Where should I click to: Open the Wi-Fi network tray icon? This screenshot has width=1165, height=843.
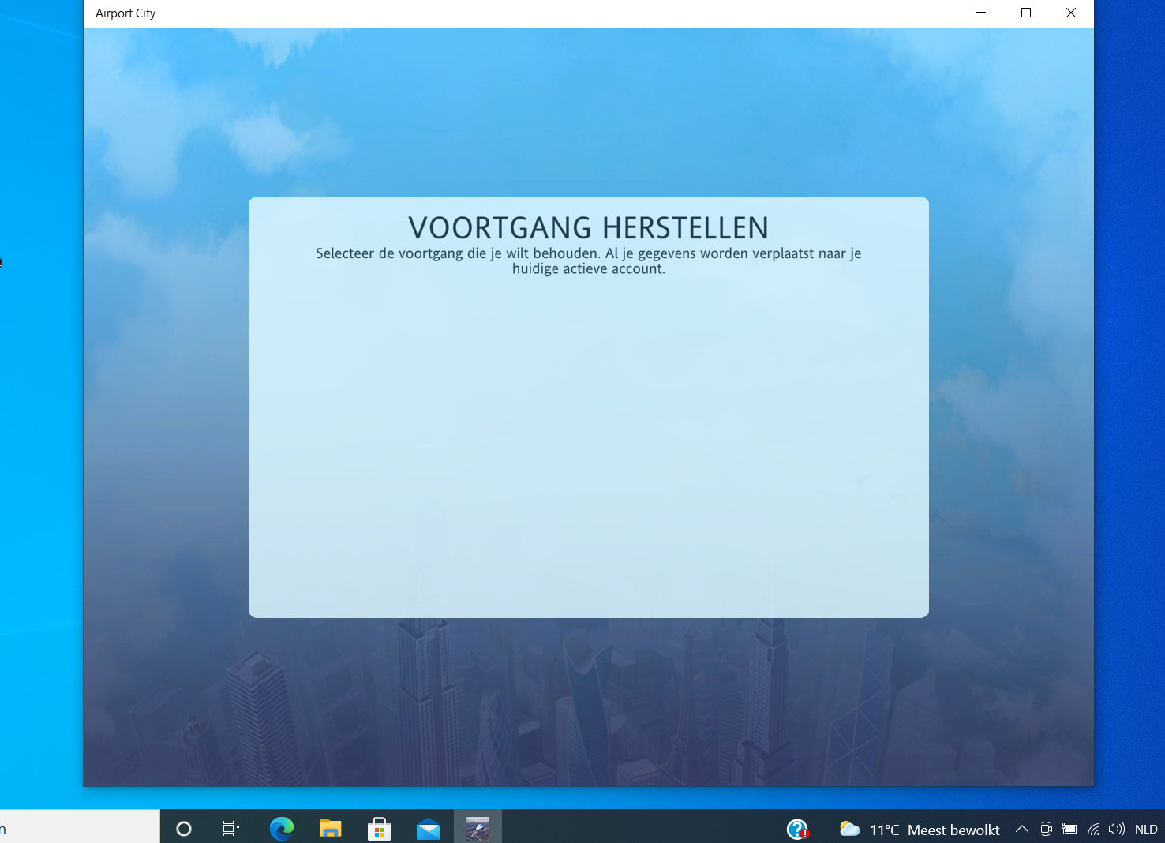pyautogui.click(x=1093, y=829)
